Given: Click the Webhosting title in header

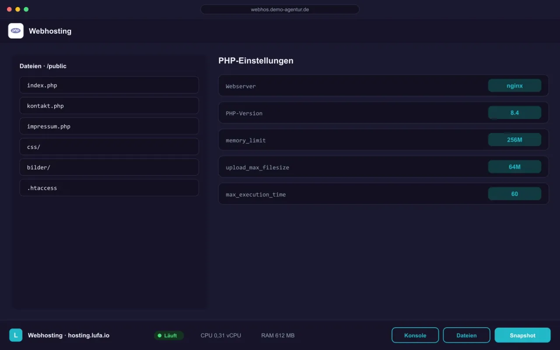Looking at the screenshot, I should click(x=50, y=31).
